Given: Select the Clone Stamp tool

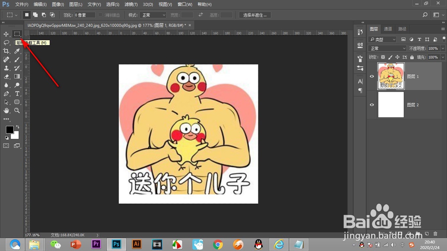Looking at the screenshot, I should (6, 68).
